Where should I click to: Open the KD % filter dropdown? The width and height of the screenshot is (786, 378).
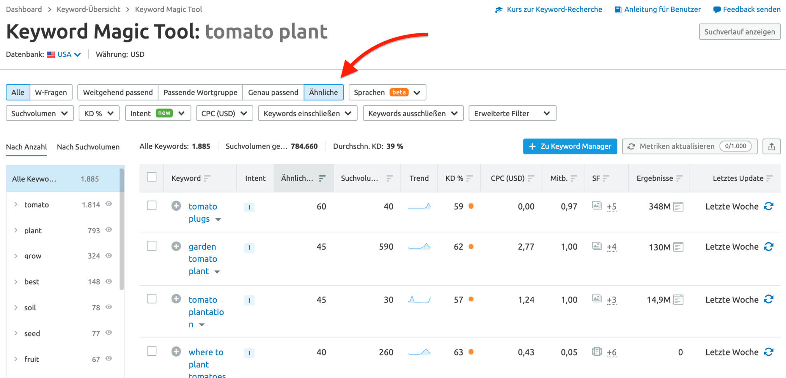(x=99, y=113)
